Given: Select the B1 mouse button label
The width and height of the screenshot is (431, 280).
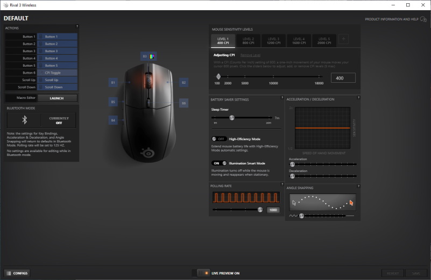Looking at the screenshot, I should pyautogui.click(x=113, y=82).
